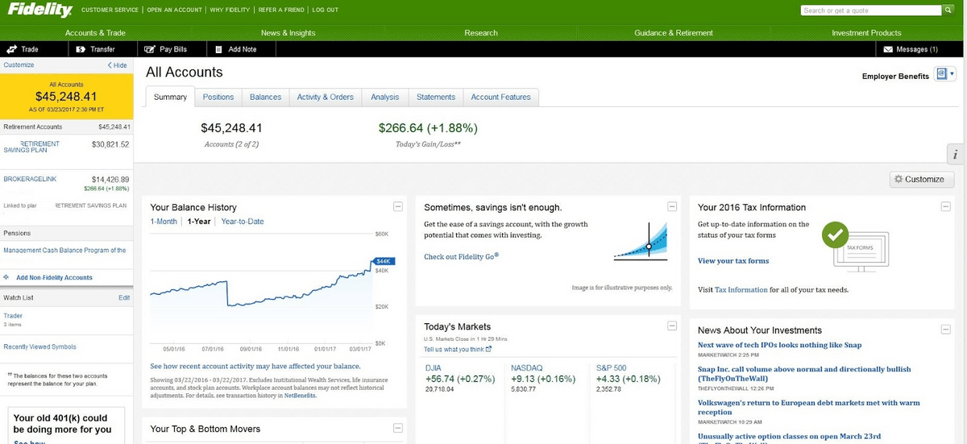Click Add Note in the toolbar
Viewport: 967px width, 444px height.
coord(235,49)
